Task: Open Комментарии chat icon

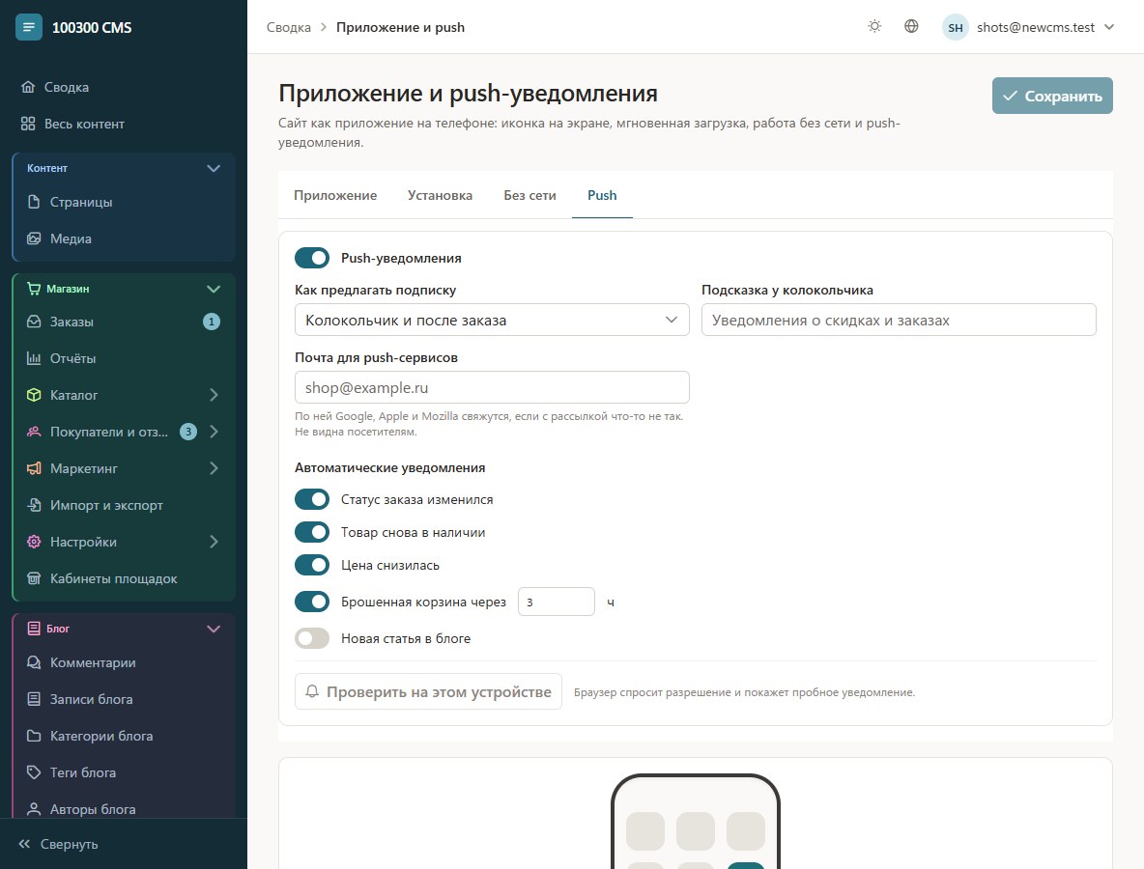Action: click(34, 662)
